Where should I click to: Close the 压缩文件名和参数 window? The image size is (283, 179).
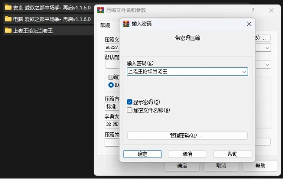click(271, 10)
